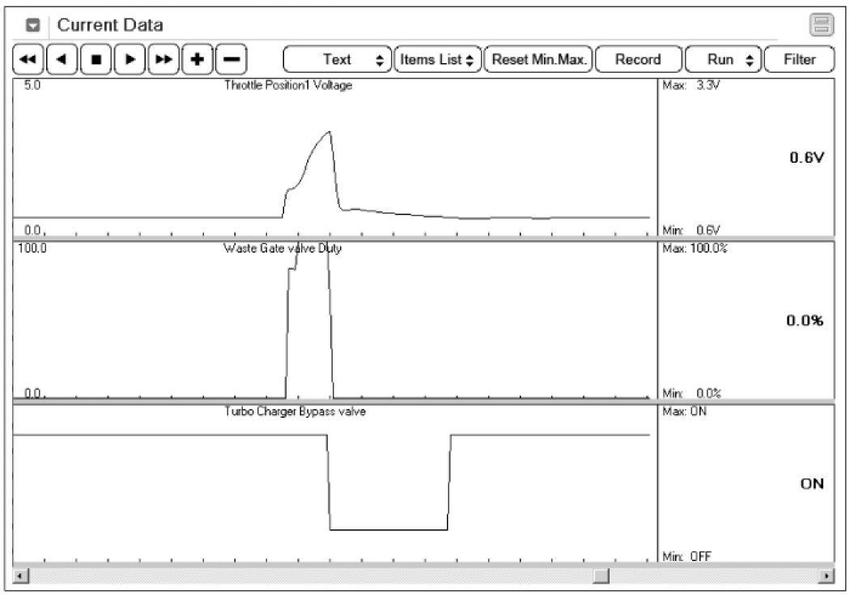Click the Throttle Position1 Voltage peak

click(329, 132)
